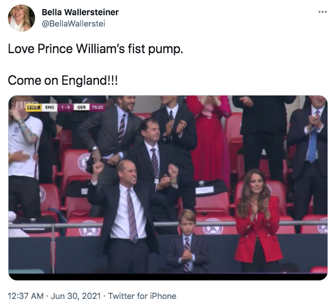Open the @BellaWallerstei handle link
The width and height of the screenshot is (336, 308).
click(74, 24)
